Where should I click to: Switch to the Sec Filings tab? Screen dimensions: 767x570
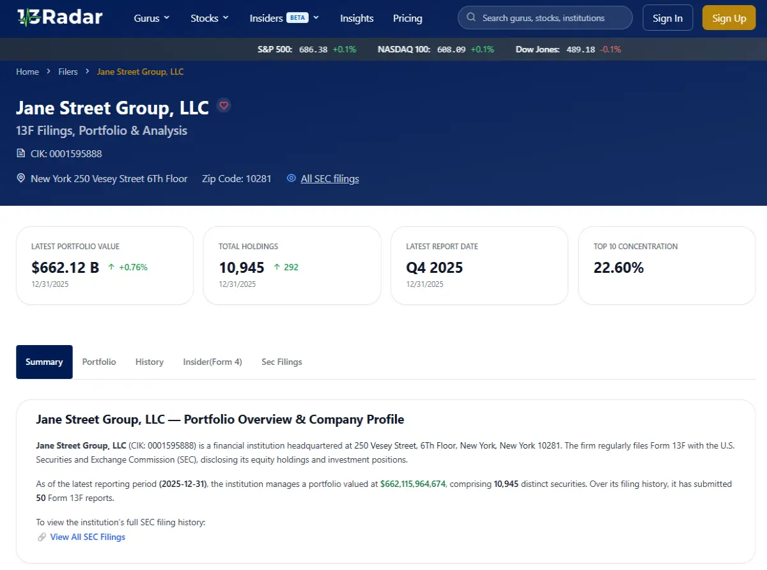click(282, 362)
